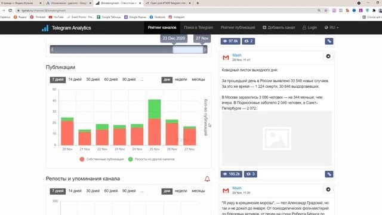Click the 20 Nov bar in Публикации chart
This screenshot has height=215, width=382.
pos(67,131)
